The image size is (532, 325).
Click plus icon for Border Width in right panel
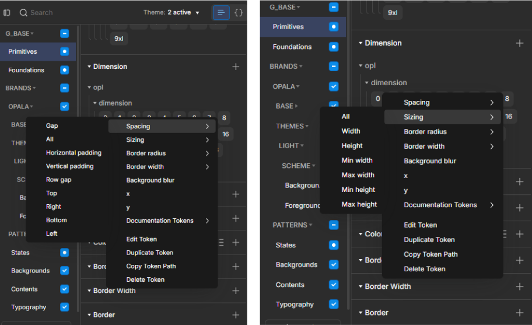(519, 286)
